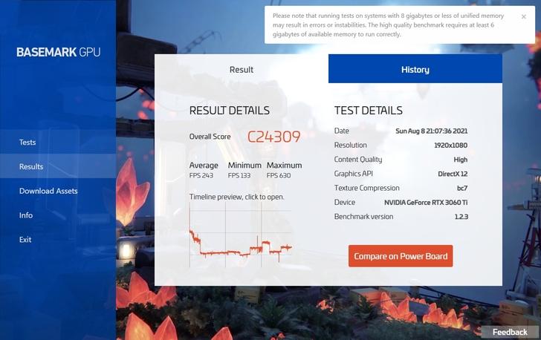Choose Exit in the sidebar

point(58,239)
